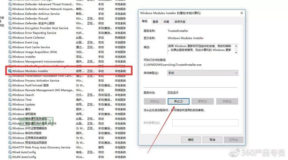Click gear icon of Windows Remote Management
The height and width of the screenshot is (160, 288).
click(10, 90)
